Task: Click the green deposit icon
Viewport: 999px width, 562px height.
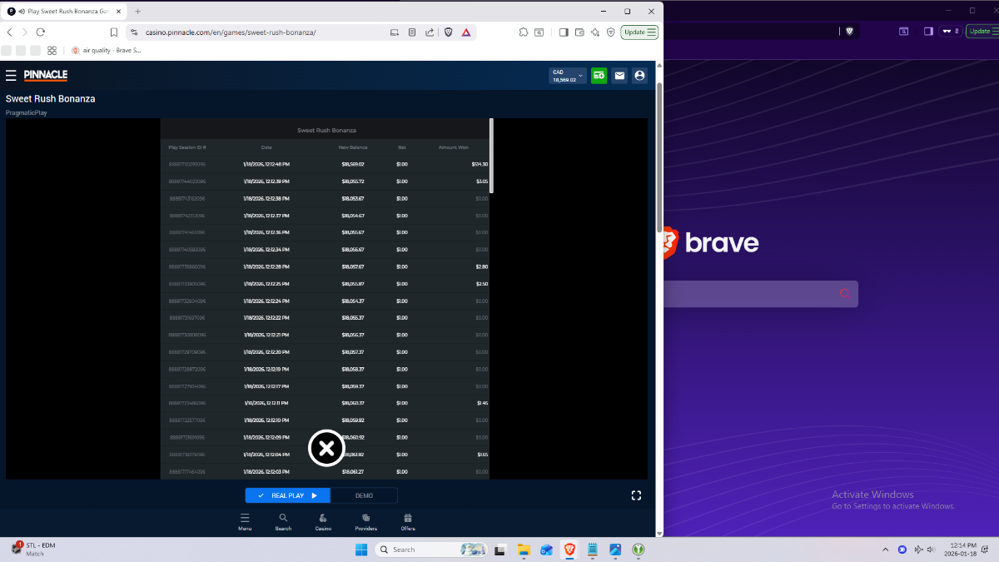Action: coord(599,76)
